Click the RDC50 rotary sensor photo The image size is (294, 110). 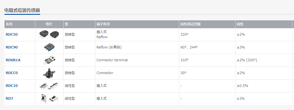point(49,35)
